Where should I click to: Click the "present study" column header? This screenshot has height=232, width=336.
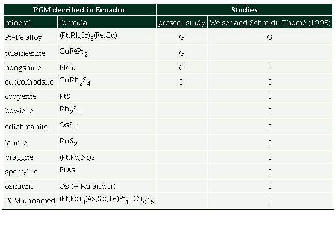[x=181, y=23]
